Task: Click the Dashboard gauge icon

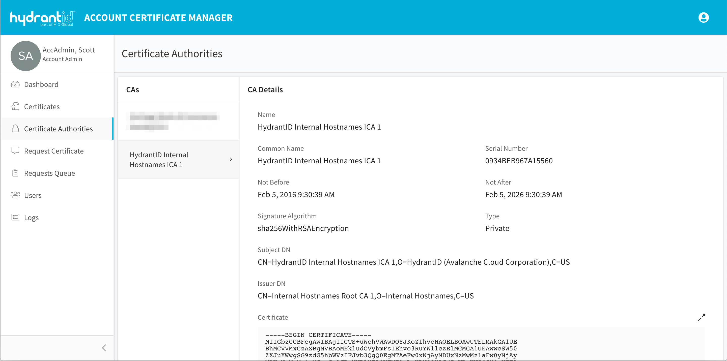Action: 15,84
